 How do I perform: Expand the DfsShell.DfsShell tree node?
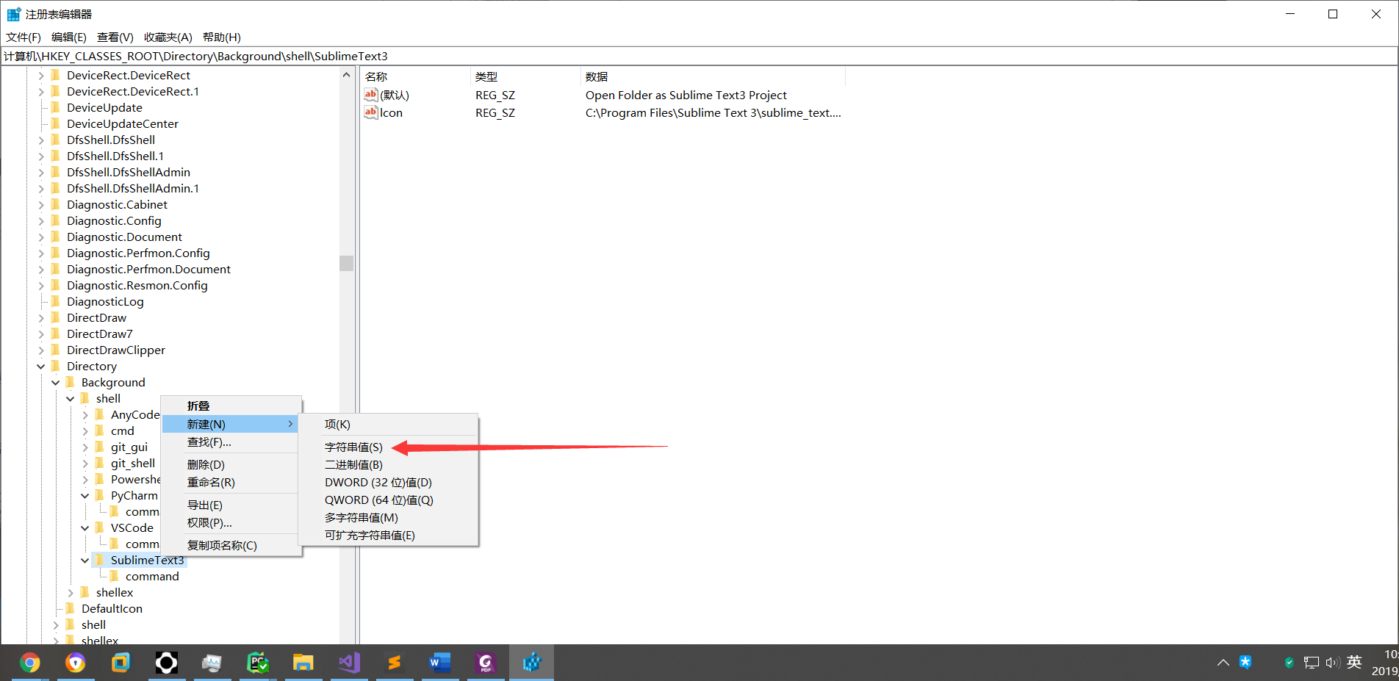(41, 140)
